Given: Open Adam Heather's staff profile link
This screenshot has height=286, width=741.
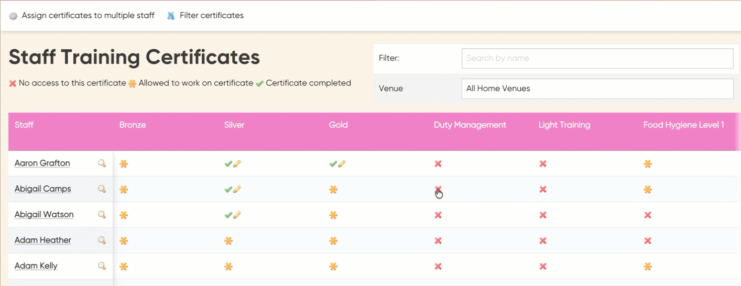Looking at the screenshot, I should click(x=43, y=240).
